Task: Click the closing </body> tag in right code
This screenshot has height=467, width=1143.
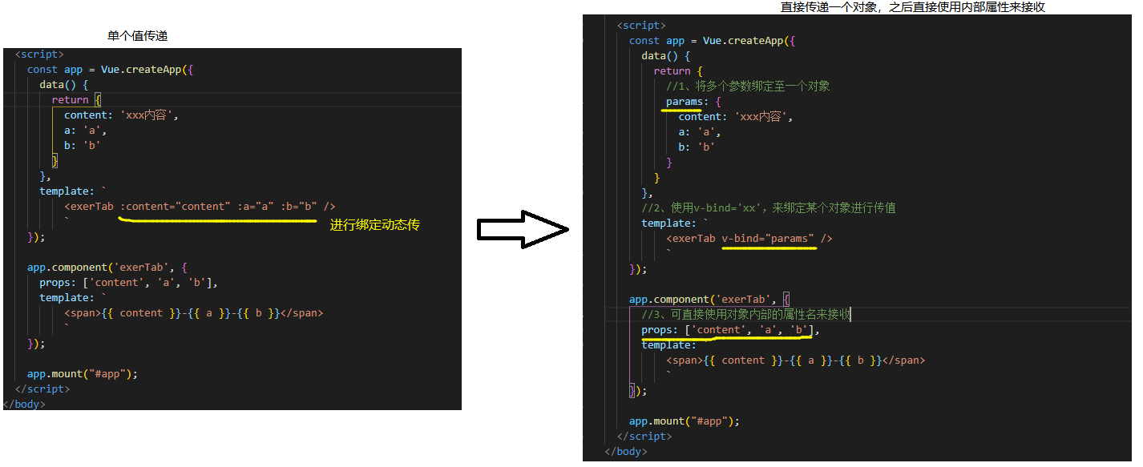Action: click(626, 451)
